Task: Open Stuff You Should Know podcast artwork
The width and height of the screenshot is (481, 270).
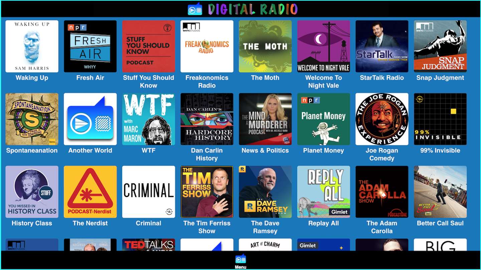Action: pos(148,46)
